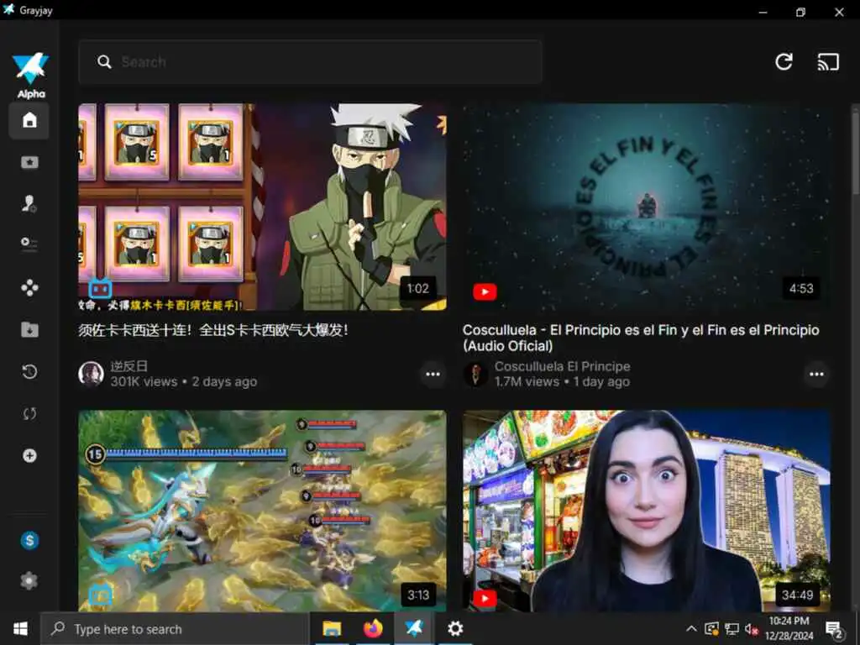Open the Sync arrows sidebar icon

pos(29,413)
